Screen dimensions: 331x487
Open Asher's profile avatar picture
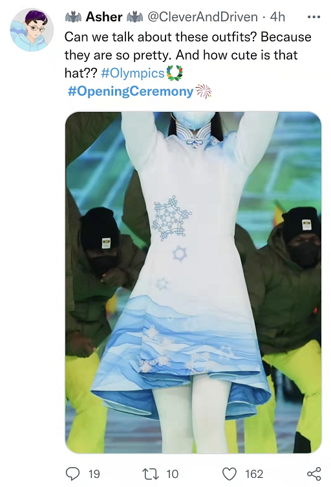click(32, 30)
